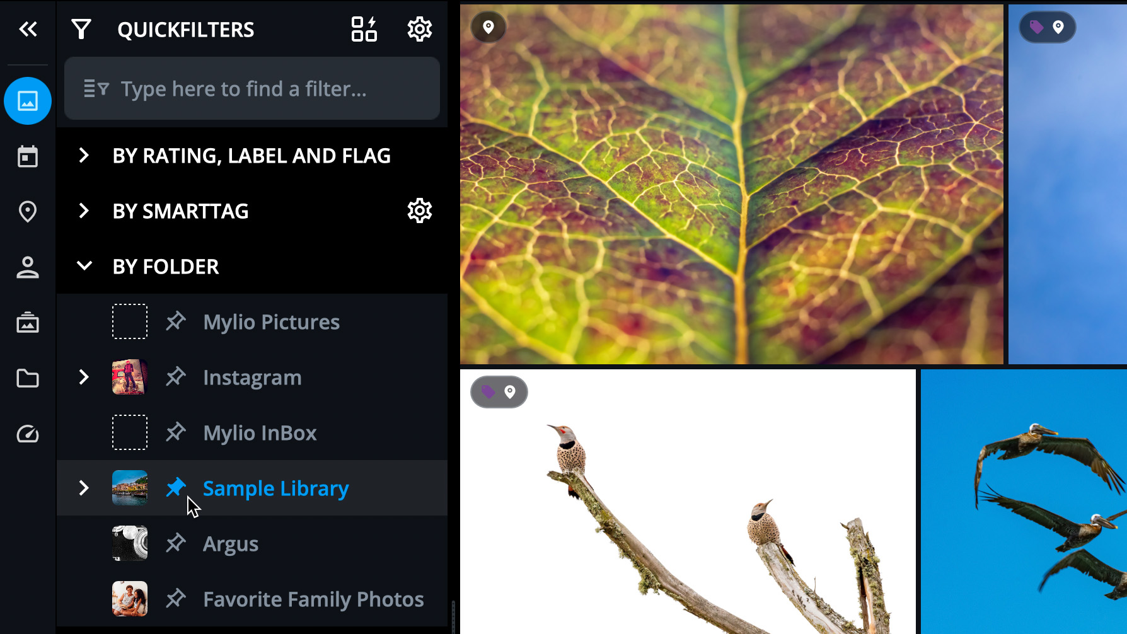This screenshot has width=1127, height=634.
Task: Expand the Instagram folder chevron
Action: [x=84, y=377]
